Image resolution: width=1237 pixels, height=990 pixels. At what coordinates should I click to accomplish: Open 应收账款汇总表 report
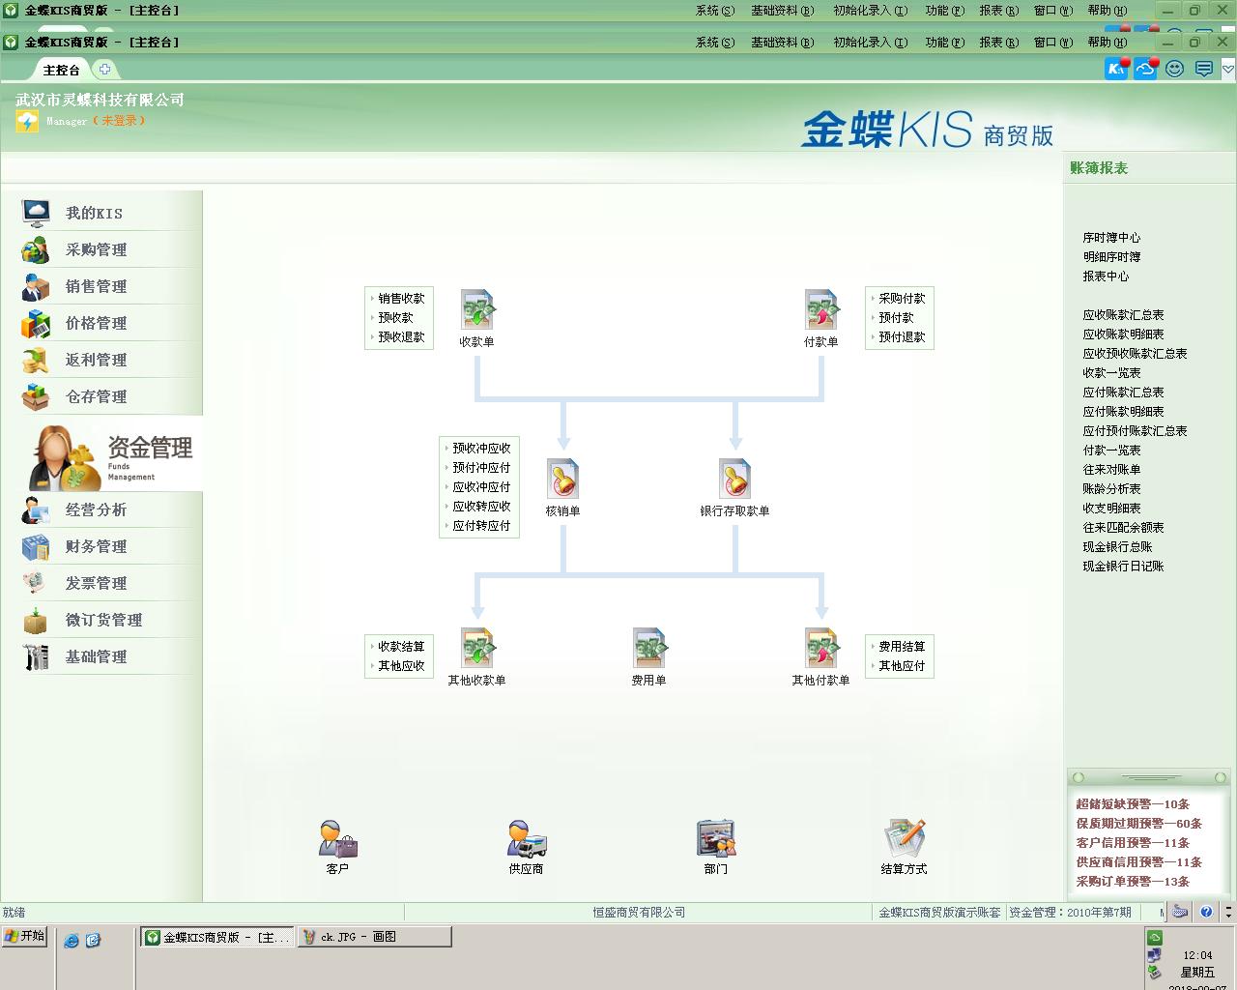click(1123, 315)
